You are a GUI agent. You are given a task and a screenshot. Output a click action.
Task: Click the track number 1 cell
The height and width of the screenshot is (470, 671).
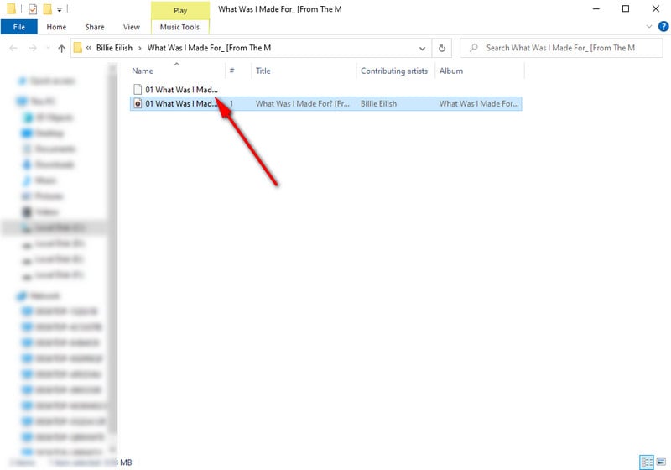tap(231, 103)
